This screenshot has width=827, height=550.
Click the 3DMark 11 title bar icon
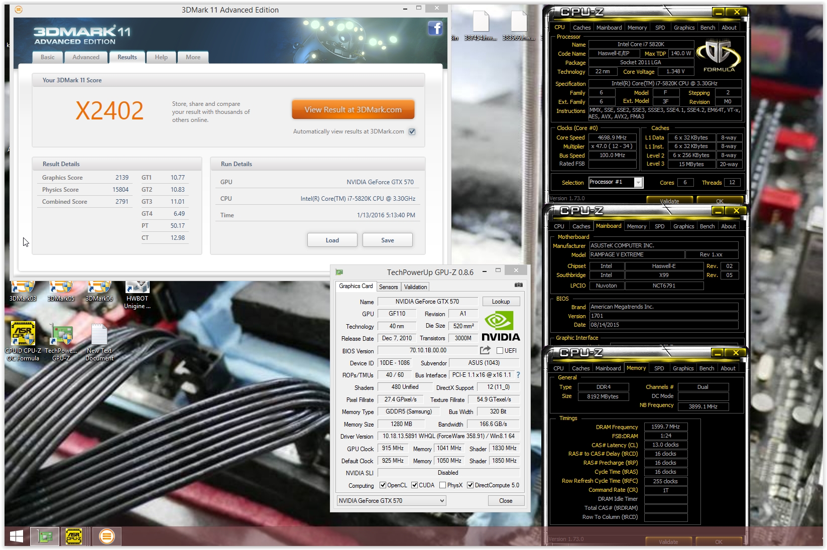point(19,10)
